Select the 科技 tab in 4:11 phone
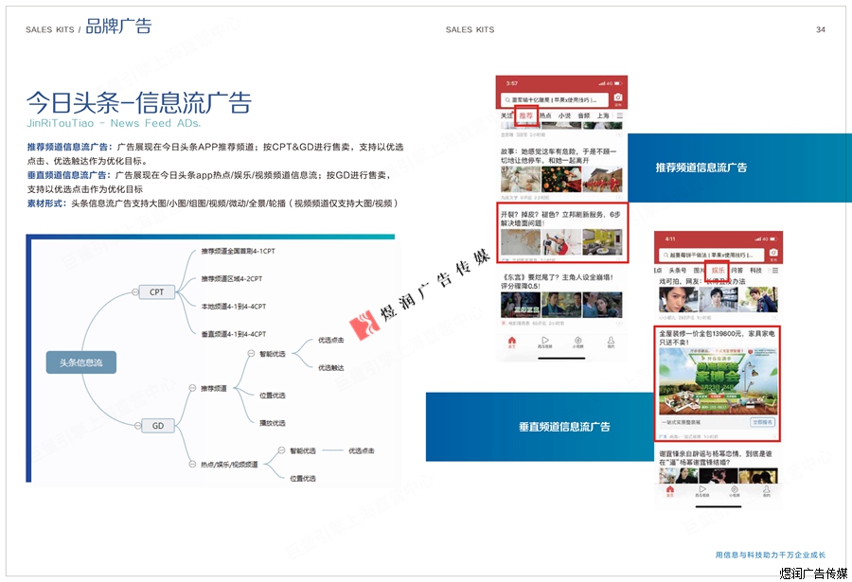This screenshot has width=852, height=582. click(755, 270)
